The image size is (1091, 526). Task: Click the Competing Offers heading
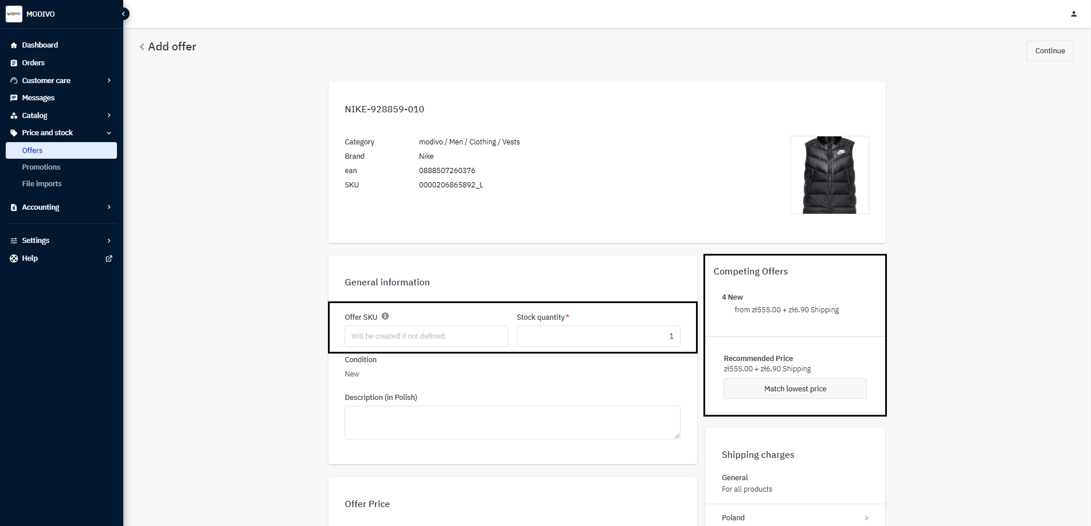(x=750, y=272)
